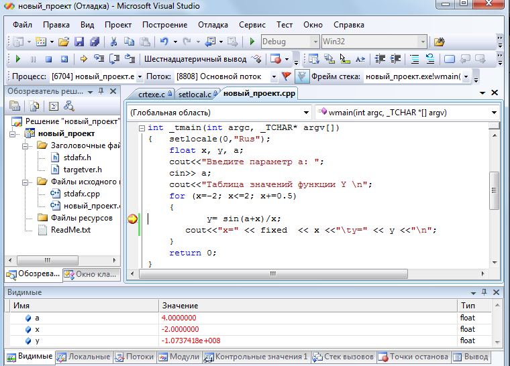Screen dimensions: 510x366
Task: Click the Continue debugging play icon
Action: coord(17,59)
